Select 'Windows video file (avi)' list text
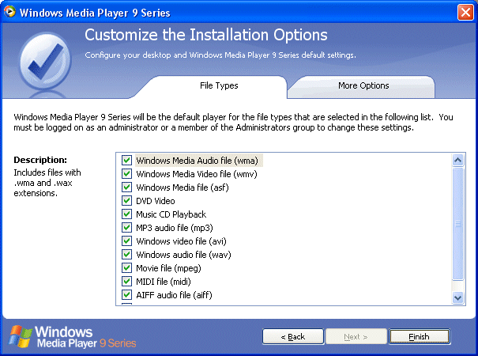The image size is (478, 356). tap(181, 241)
